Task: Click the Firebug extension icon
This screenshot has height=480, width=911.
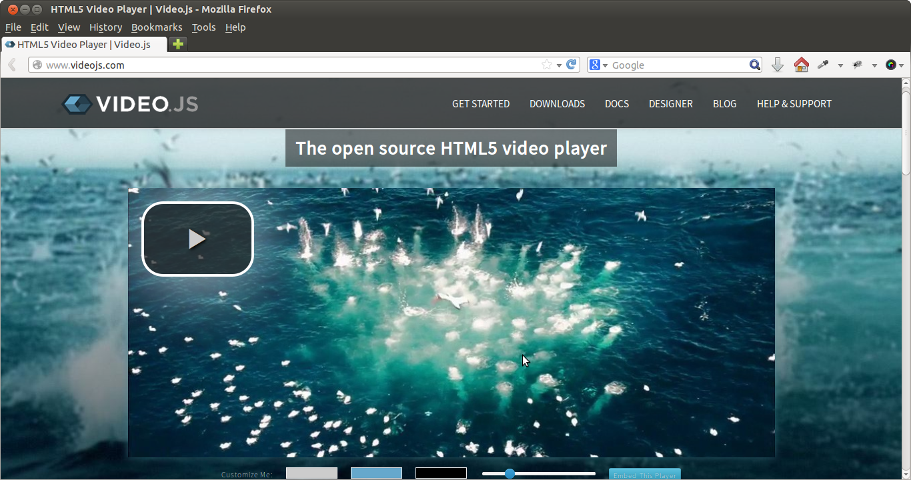Action: click(x=857, y=65)
